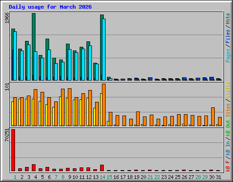Click green day label 14
Image resolution: width=233 pixels, height=182 pixels.
click(x=102, y=177)
